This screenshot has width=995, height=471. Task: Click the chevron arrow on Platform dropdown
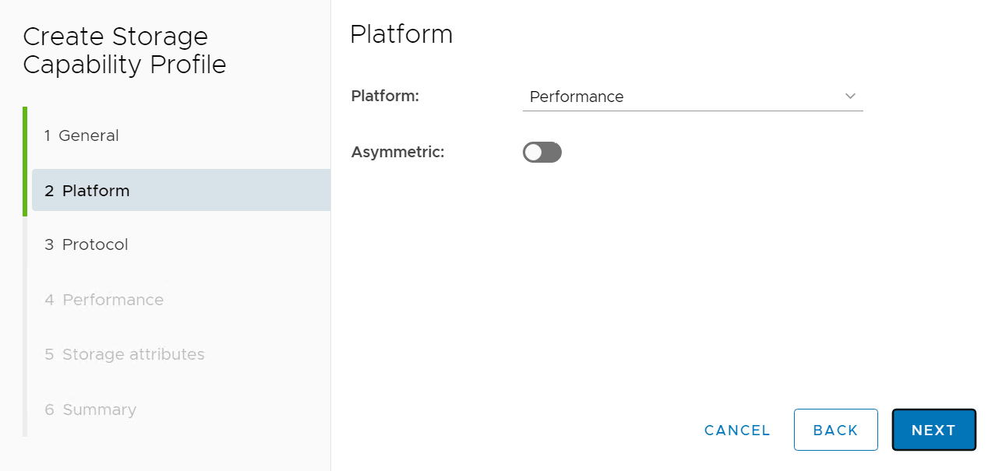pyautogui.click(x=850, y=97)
